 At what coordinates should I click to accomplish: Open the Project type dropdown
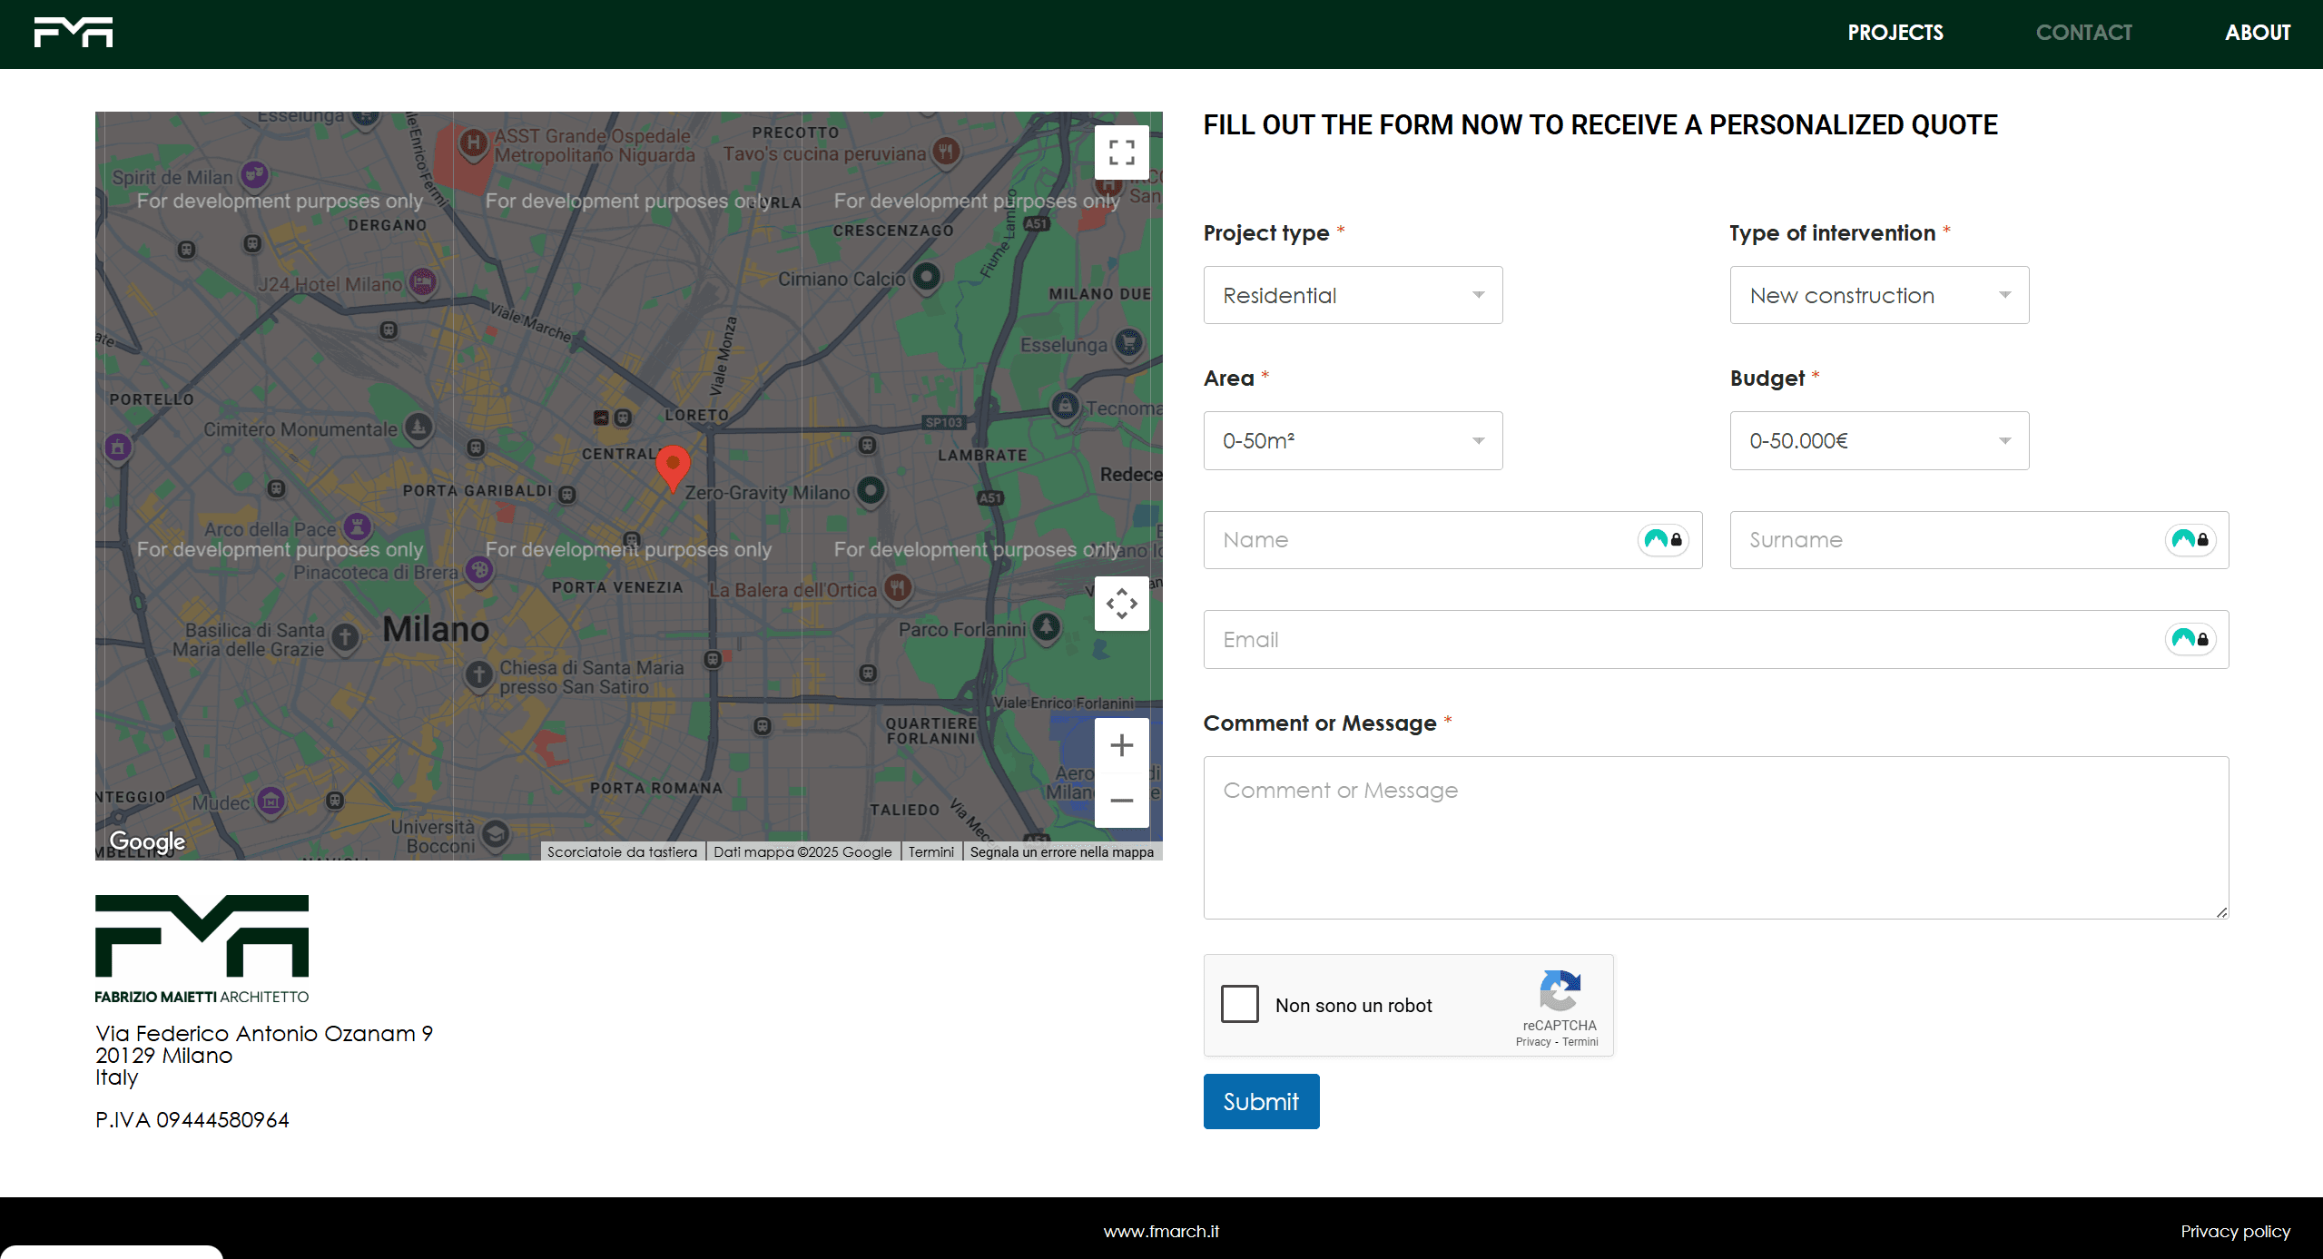[x=1353, y=295]
